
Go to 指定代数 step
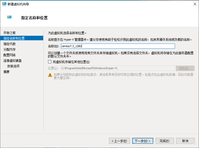click(10, 44)
